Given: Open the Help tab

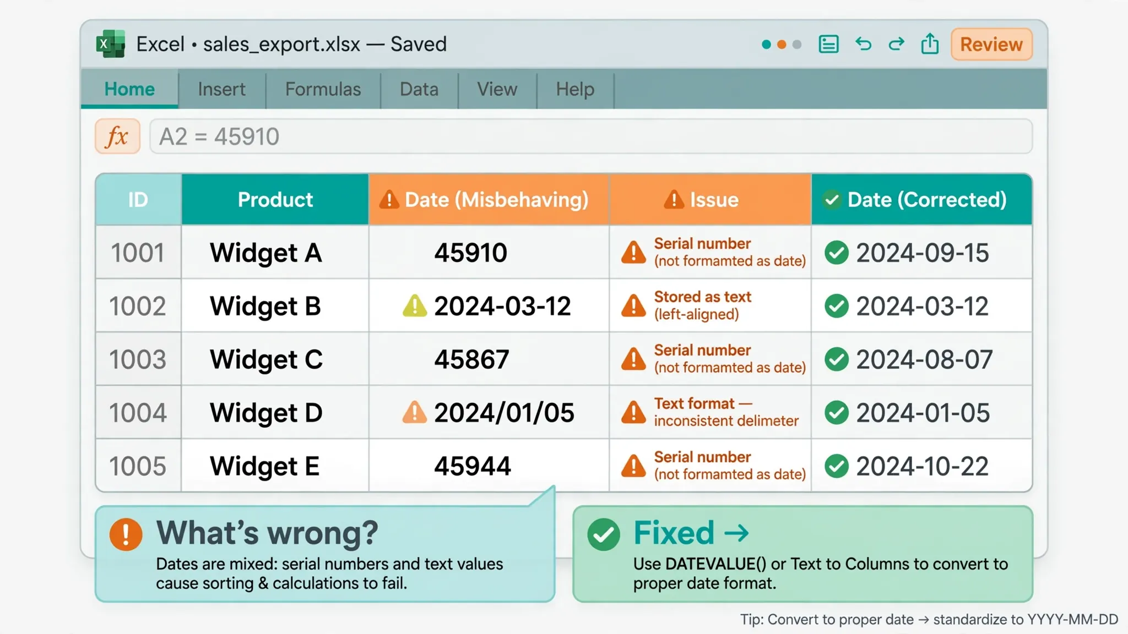Looking at the screenshot, I should 575,89.
